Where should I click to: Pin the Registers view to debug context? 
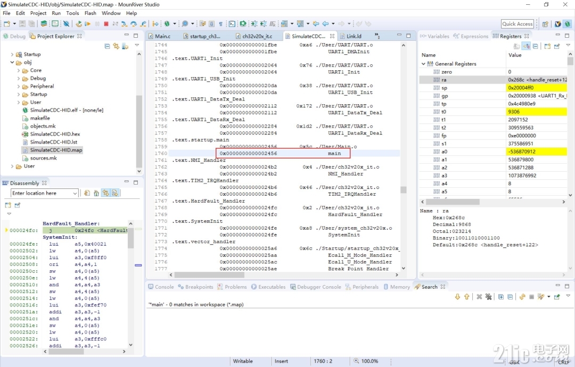pyautogui.click(x=557, y=46)
